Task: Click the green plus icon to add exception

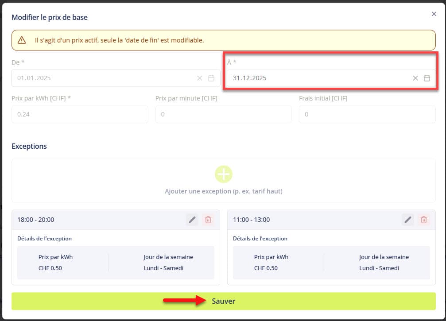Action: 224,174
